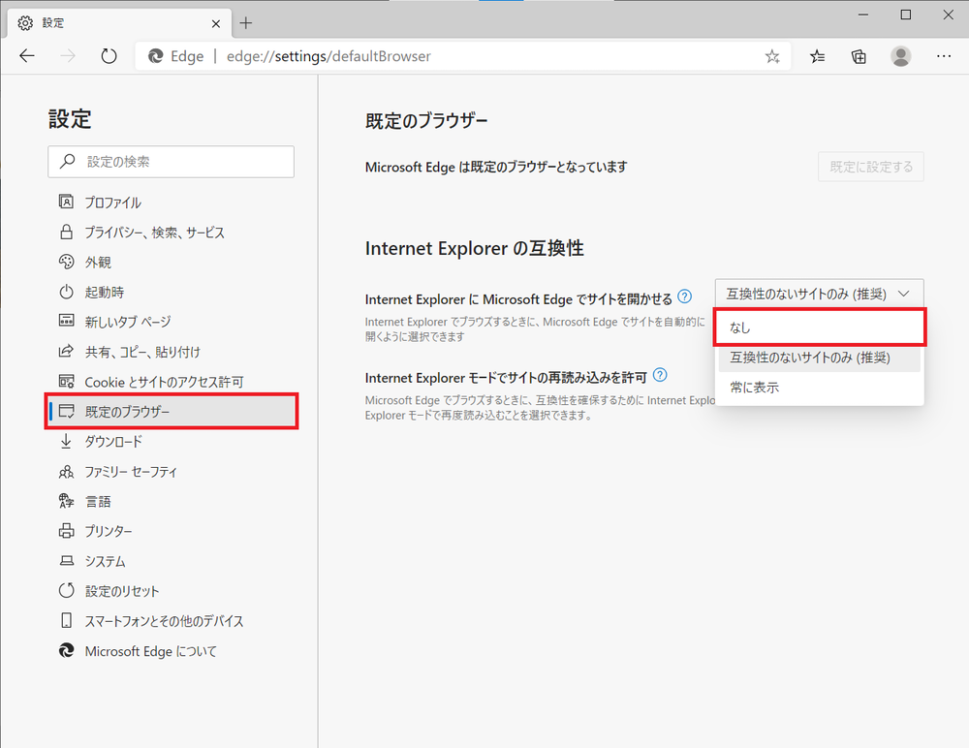Add this page to favorites star
This screenshot has height=748, width=969.
pyautogui.click(x=772, y=57)
